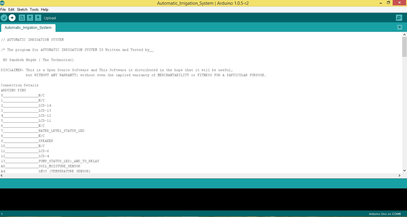Click the horizontal scroll right arrow
Image resolution: width=407 pixels, height=217 pixels.
400,176
